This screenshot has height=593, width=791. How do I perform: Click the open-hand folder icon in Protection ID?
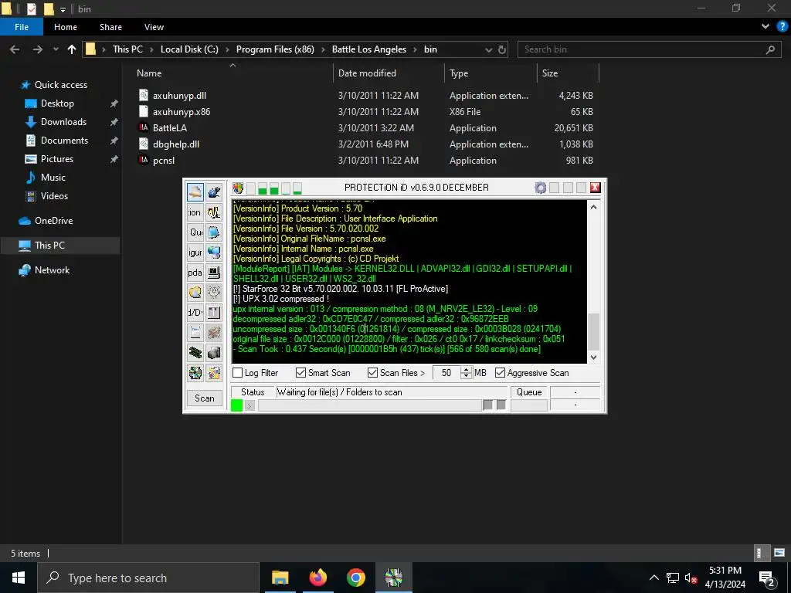click(195, 192)
